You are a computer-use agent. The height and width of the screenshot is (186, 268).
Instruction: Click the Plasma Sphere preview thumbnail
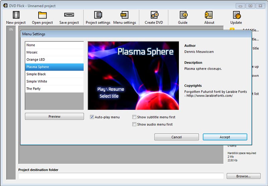coord(133,76)
